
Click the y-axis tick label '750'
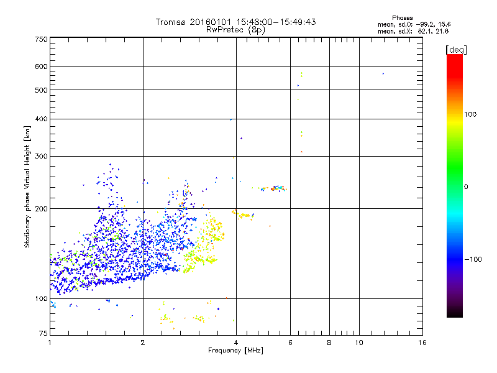[41, 39]
